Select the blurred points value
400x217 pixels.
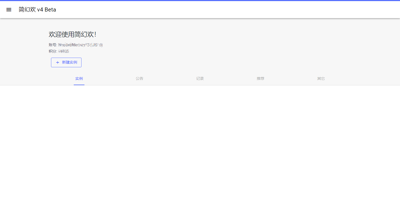click(x=64, y=51)
